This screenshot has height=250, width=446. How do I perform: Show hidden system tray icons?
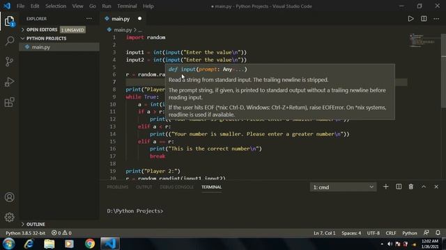coord(382,244)
